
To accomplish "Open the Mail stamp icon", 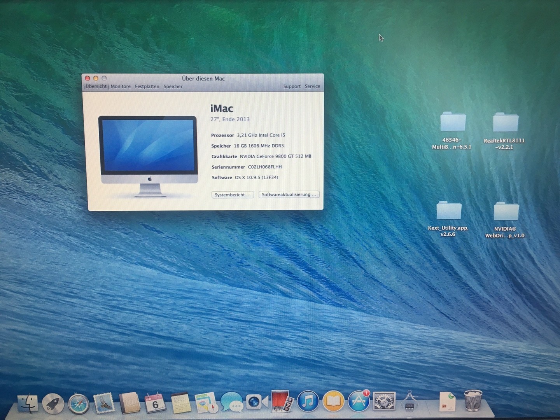I will 104,402.
